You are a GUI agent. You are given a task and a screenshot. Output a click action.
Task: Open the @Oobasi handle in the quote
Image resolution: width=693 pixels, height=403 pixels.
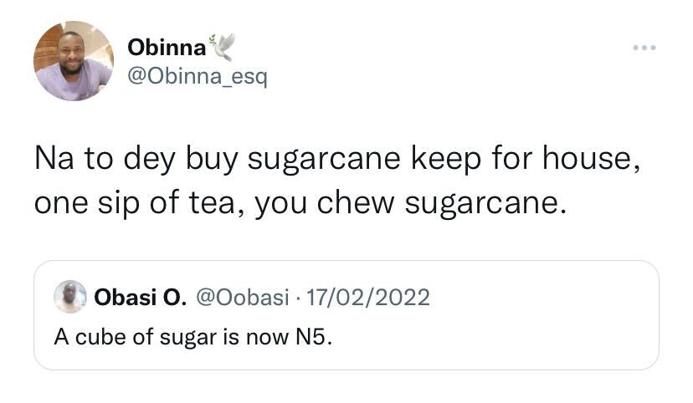[x=242, y=297]
